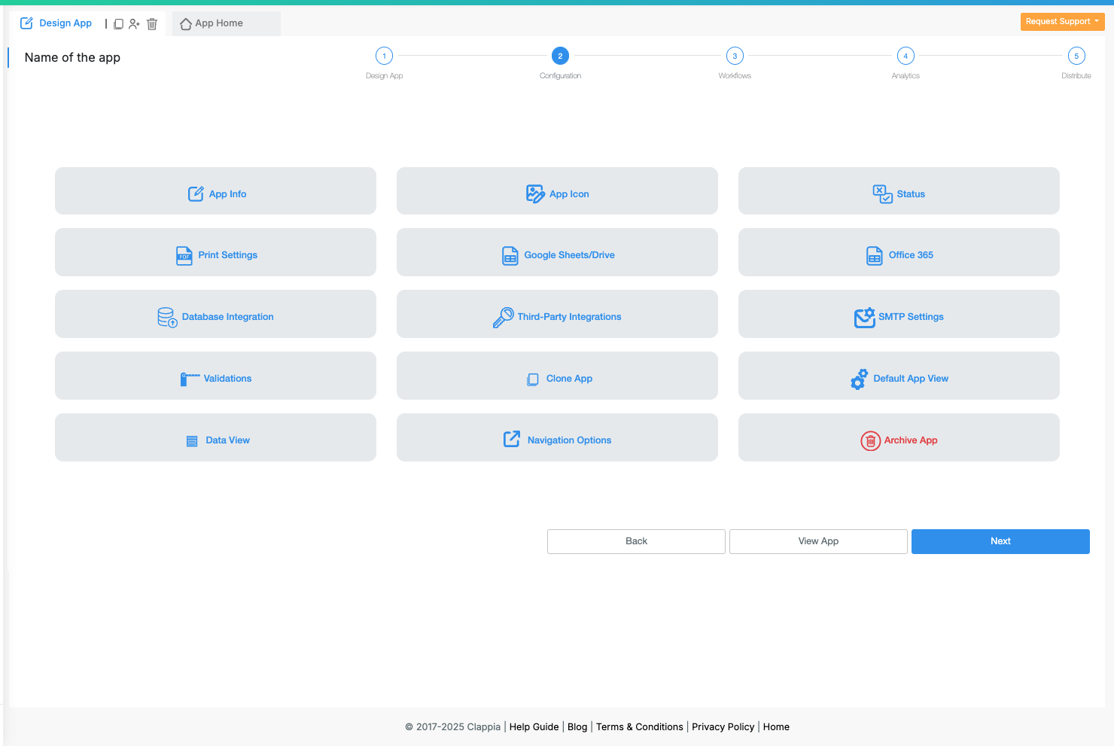1114x746 pixels.
Task: Open Terms & Conditions footer link
Action: click(640, 727)
